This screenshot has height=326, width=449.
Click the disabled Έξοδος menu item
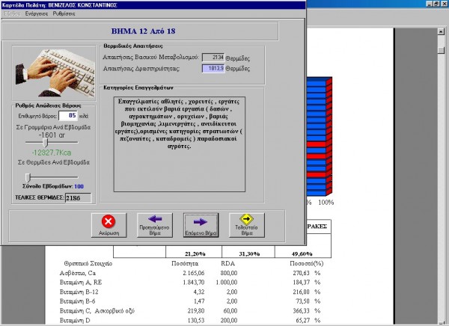click(x=13, y=14)
